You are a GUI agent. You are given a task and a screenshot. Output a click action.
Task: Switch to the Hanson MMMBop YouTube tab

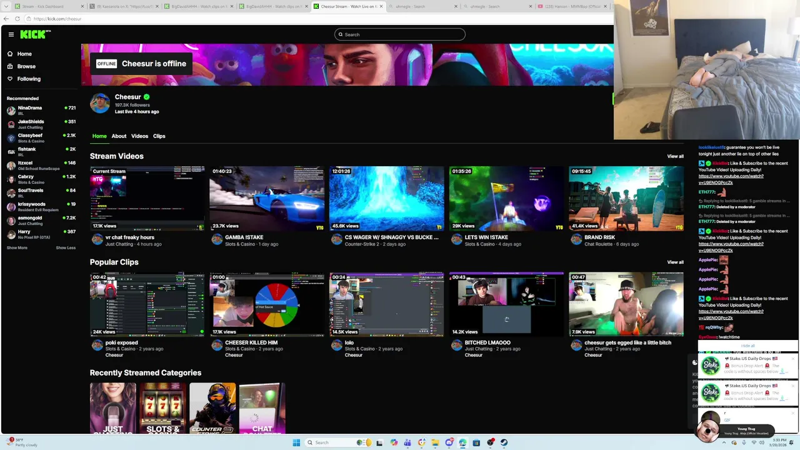[571, 6]
